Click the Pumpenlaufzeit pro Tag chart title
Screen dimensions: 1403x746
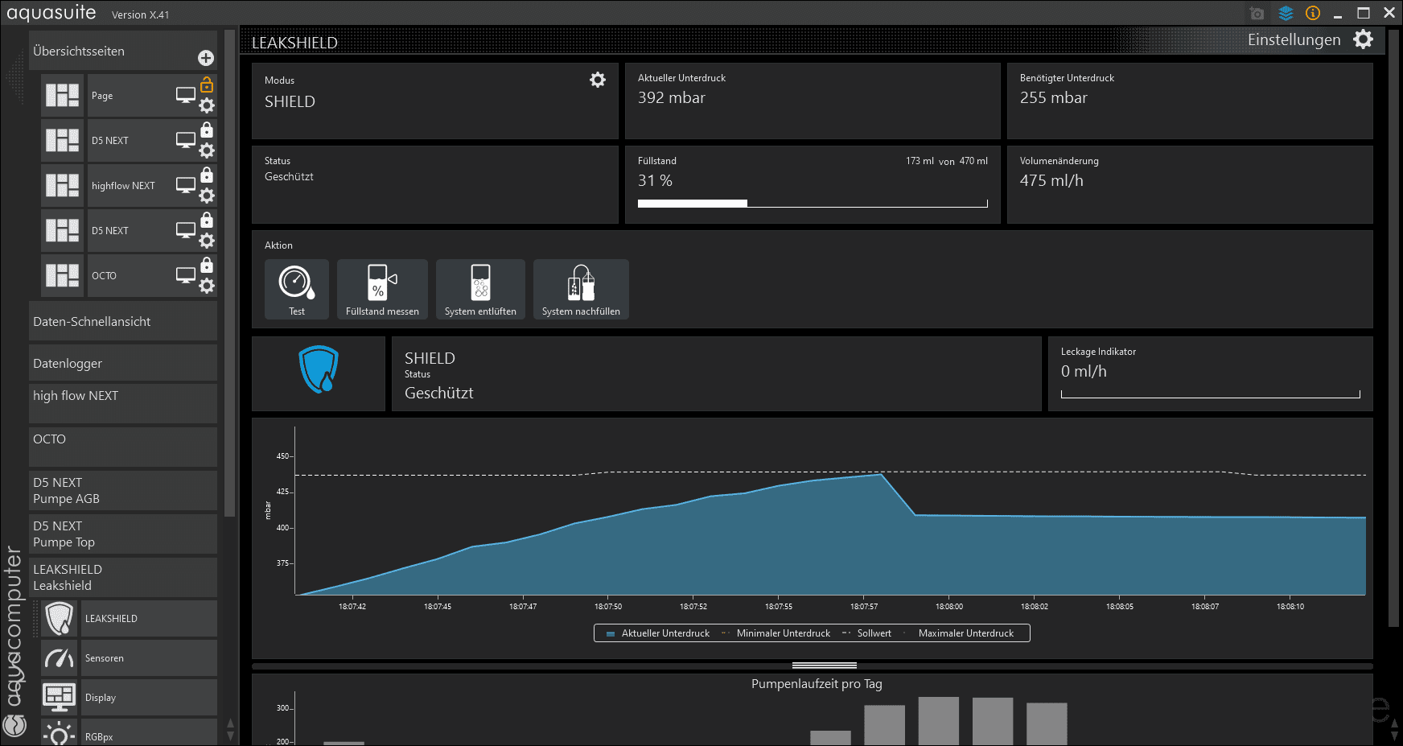[x=817, y=684]
